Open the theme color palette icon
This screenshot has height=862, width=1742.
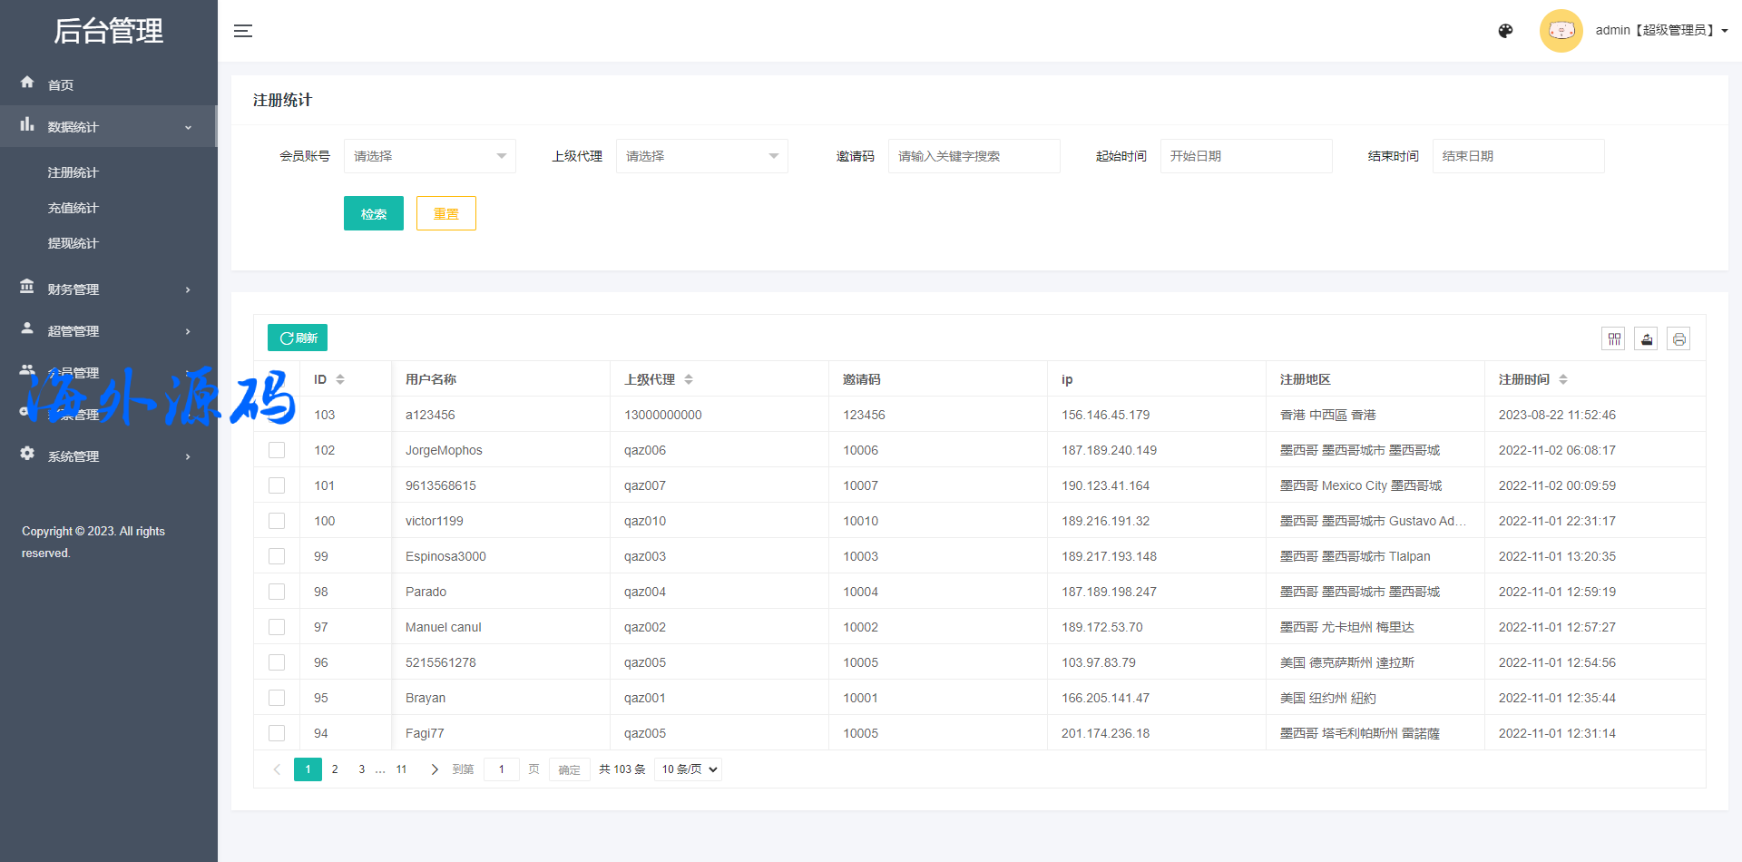tap(1505, 31)
